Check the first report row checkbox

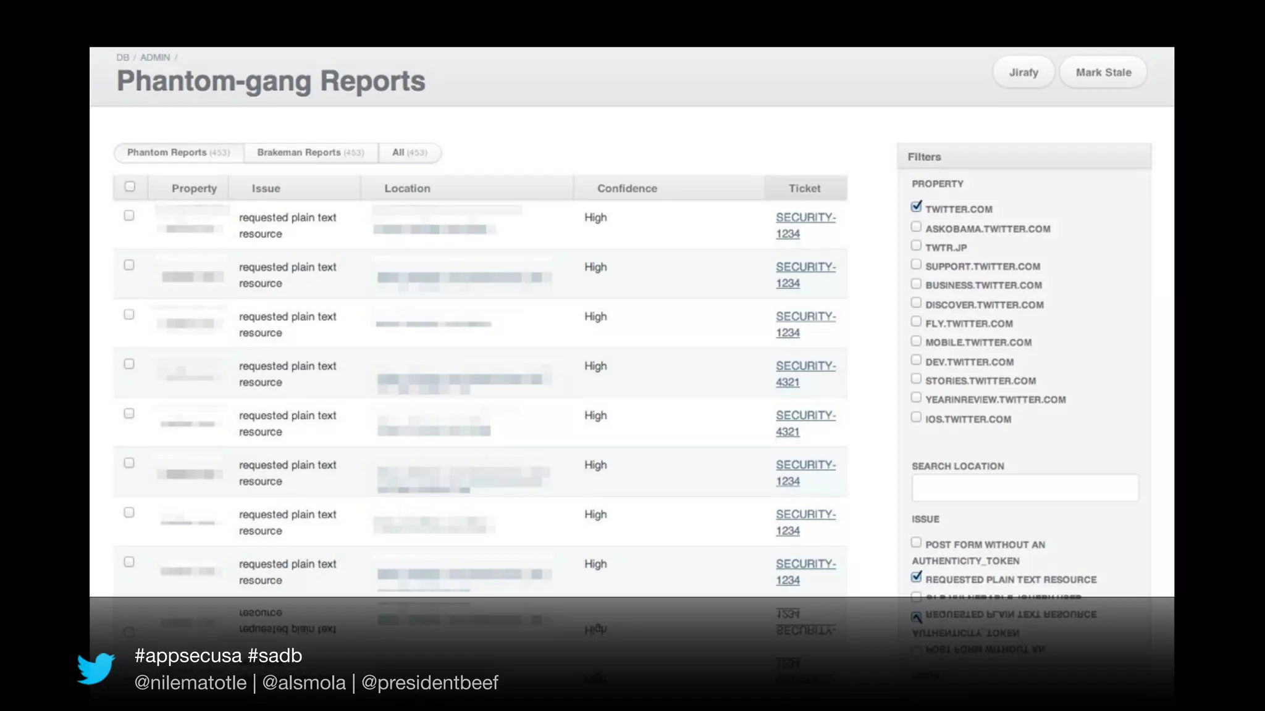click(129, 215)
